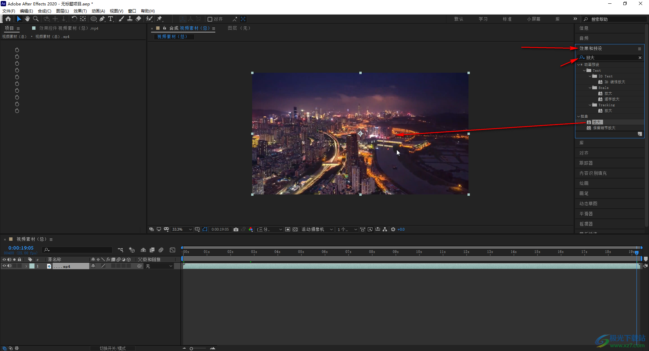649x351 pixels.
Task: Collapse the 扭曲 effects category
Action: [578, 116]
